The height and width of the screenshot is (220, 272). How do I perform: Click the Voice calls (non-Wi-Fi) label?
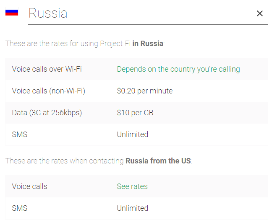pos(49,91)
